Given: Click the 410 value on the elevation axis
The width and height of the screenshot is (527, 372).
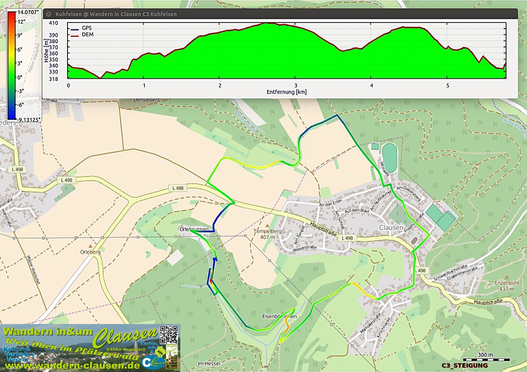Looking at the screenshot, I should tap(53, 23).
